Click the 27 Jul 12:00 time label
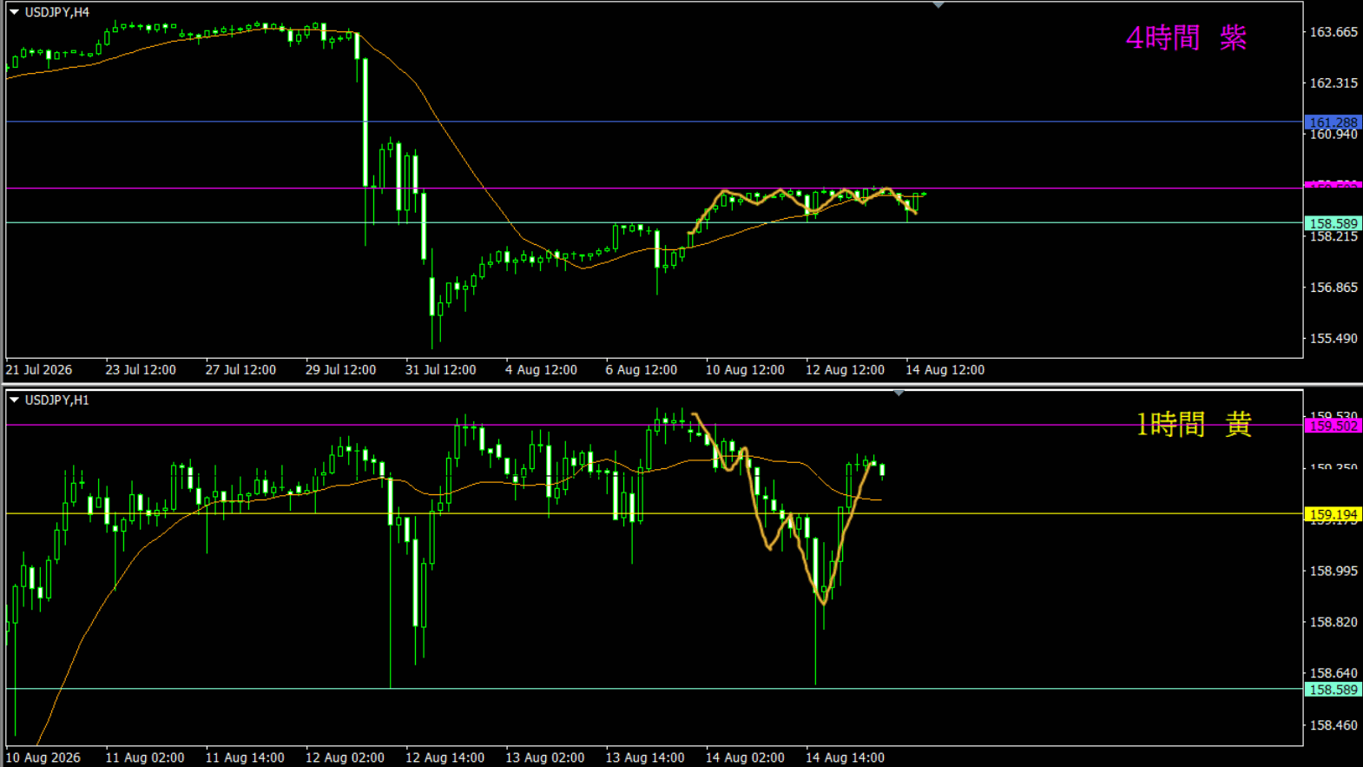This screenshot has width=1363, height=767. (x=240, y=370)
